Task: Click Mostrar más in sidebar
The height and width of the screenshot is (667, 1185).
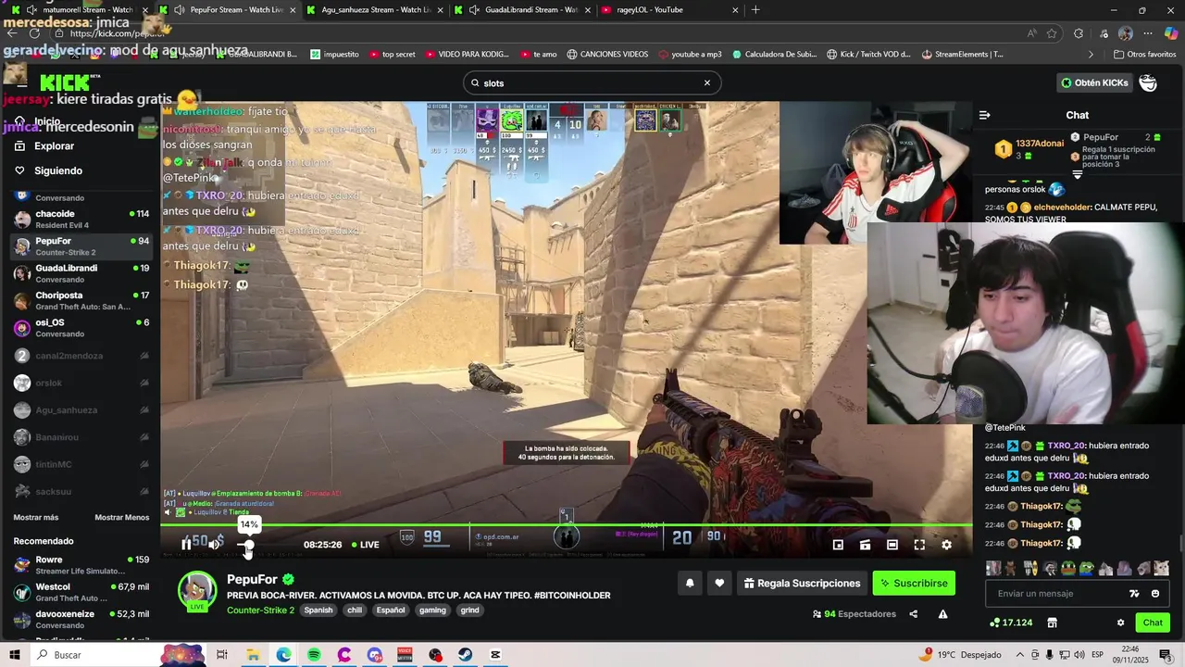Action: pos(36,517)
